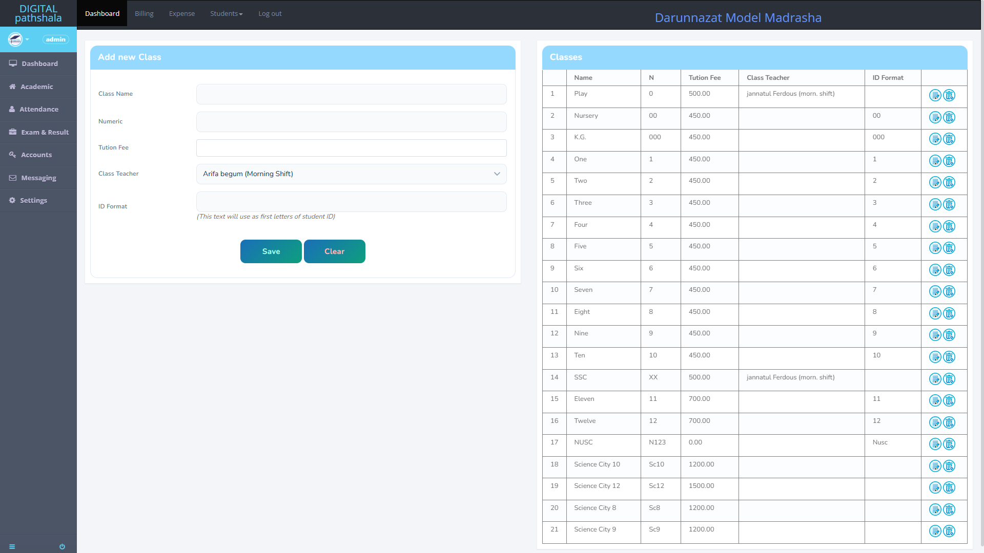Click the delete icon for Nursery class

949,118
